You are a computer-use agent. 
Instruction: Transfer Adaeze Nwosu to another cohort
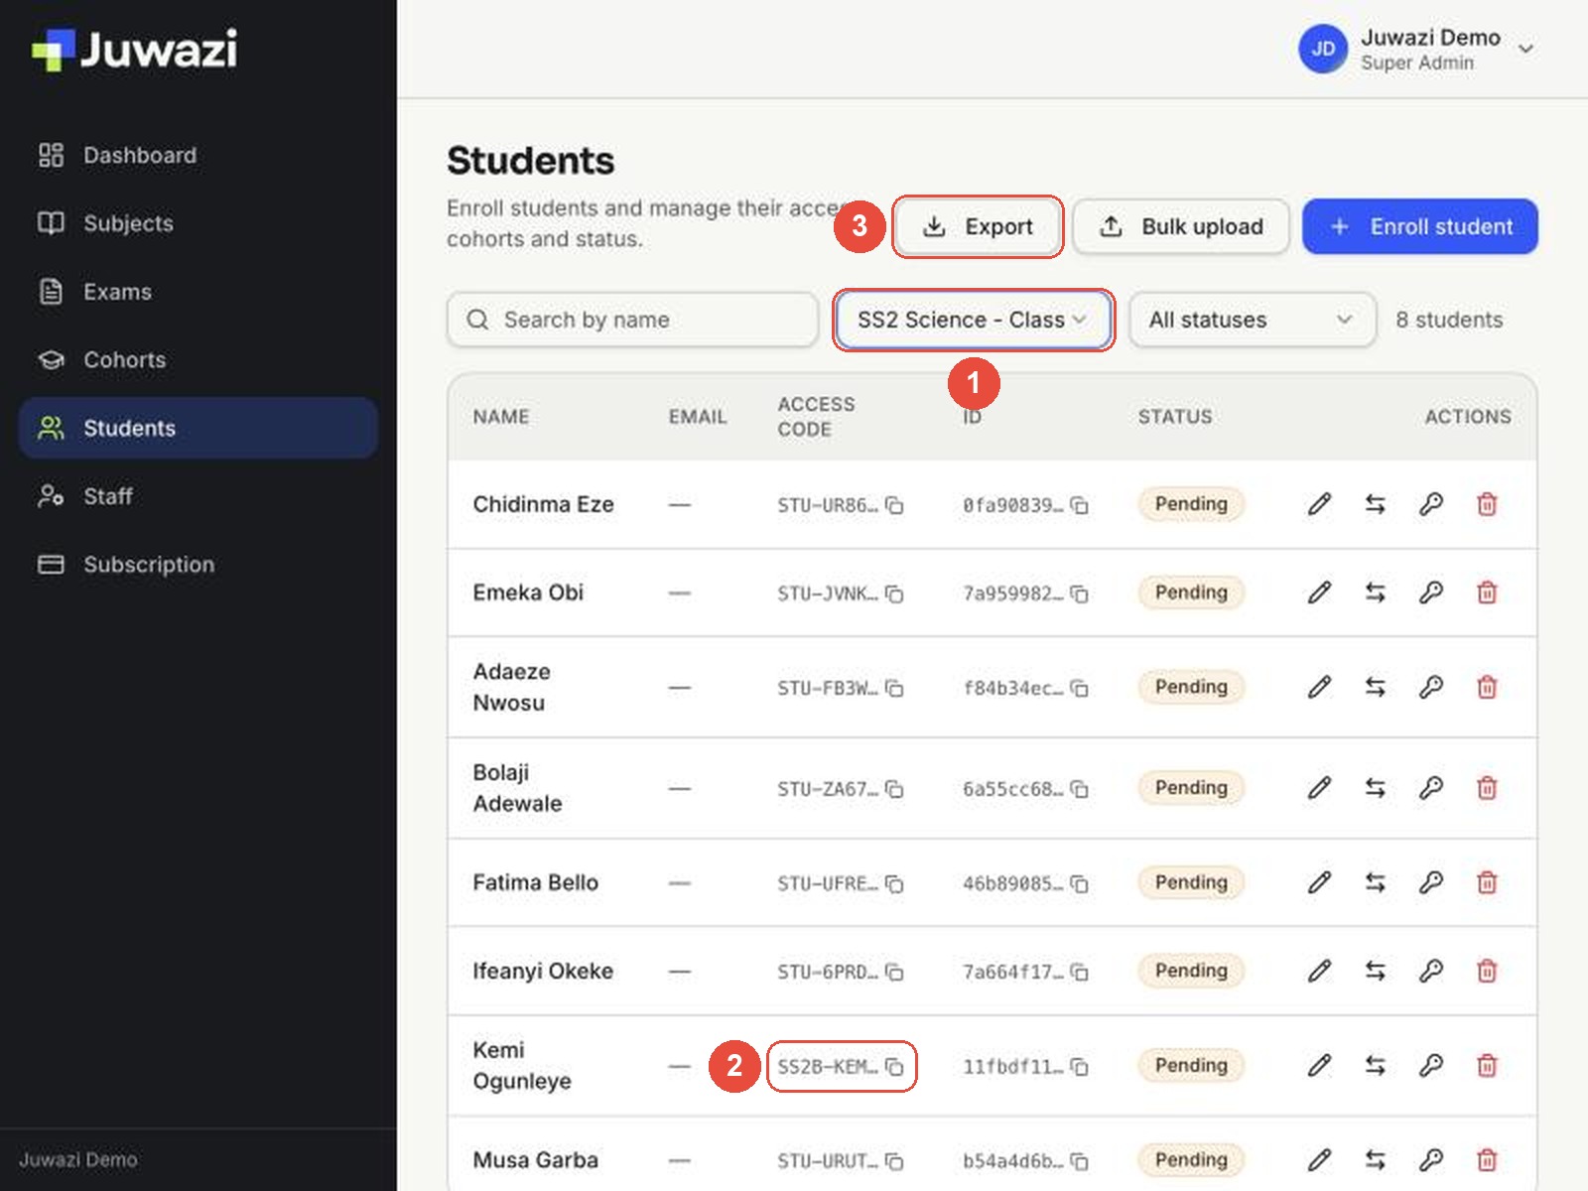(1375, 687)
